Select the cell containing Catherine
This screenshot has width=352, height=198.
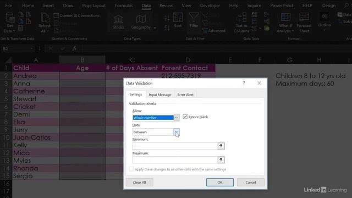(x=36, y=91)
